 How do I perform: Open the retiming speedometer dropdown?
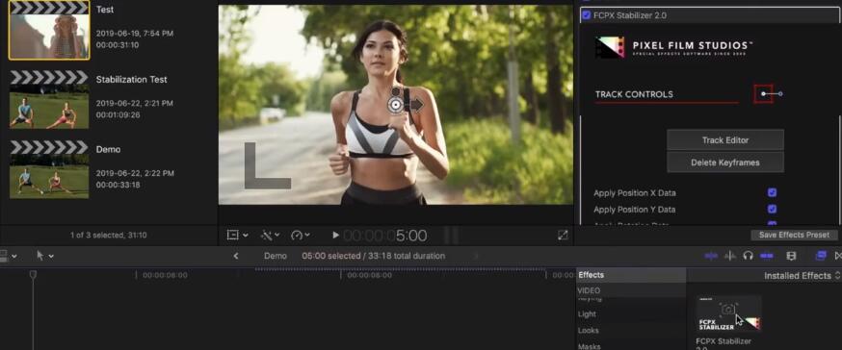[300, 235]
